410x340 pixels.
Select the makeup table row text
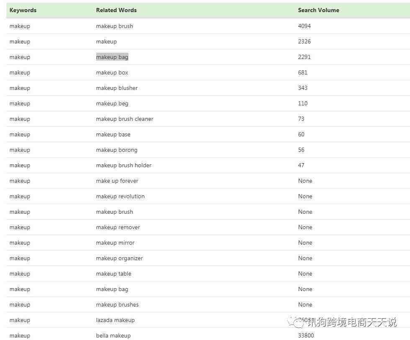pos(114,274)
